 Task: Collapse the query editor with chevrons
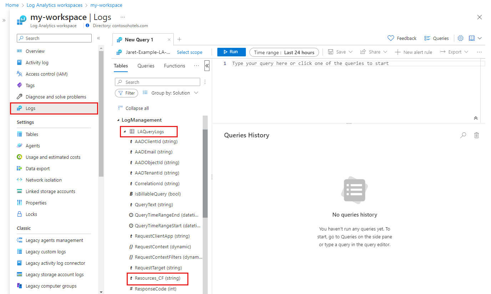click(x=475, y=118)
